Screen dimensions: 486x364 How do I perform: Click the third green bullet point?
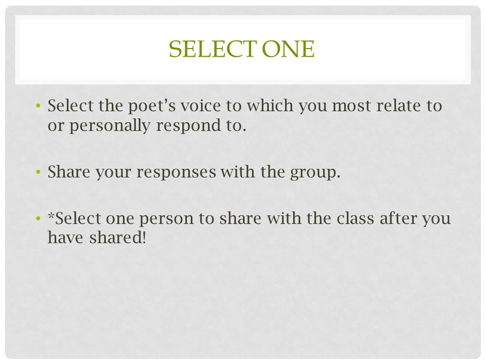tap(38, 218)
